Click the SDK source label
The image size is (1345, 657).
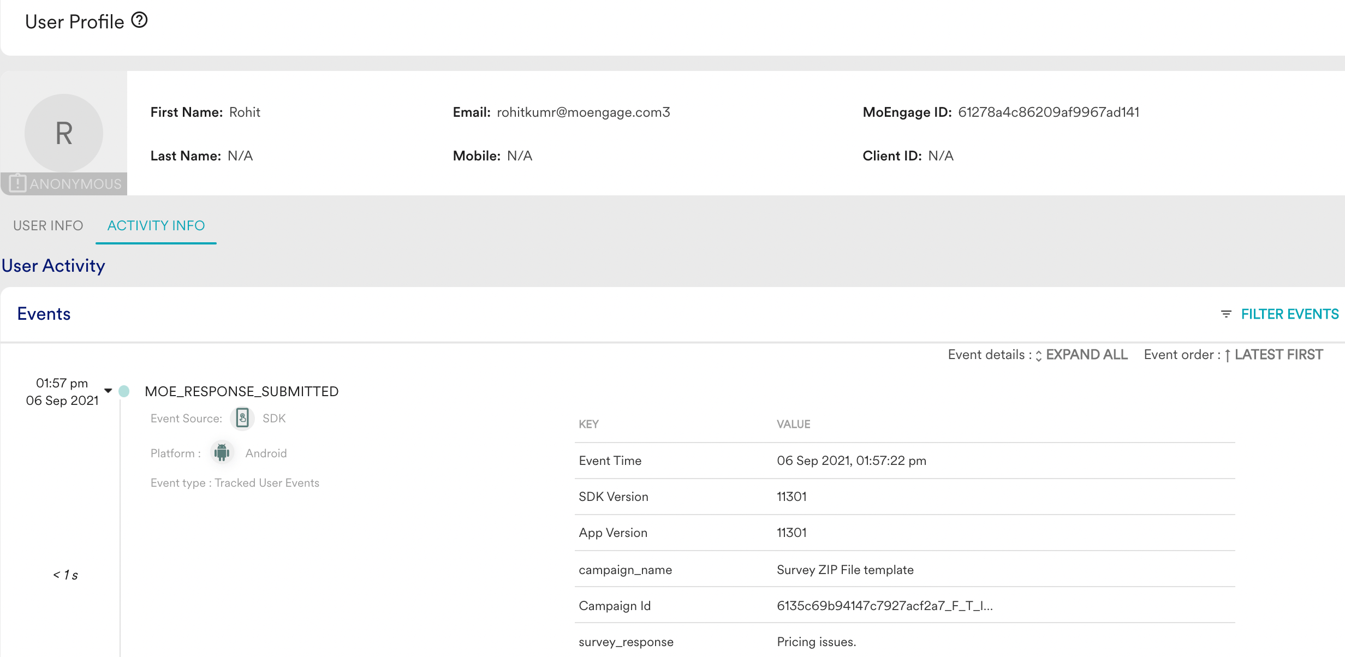pos(274,419)
